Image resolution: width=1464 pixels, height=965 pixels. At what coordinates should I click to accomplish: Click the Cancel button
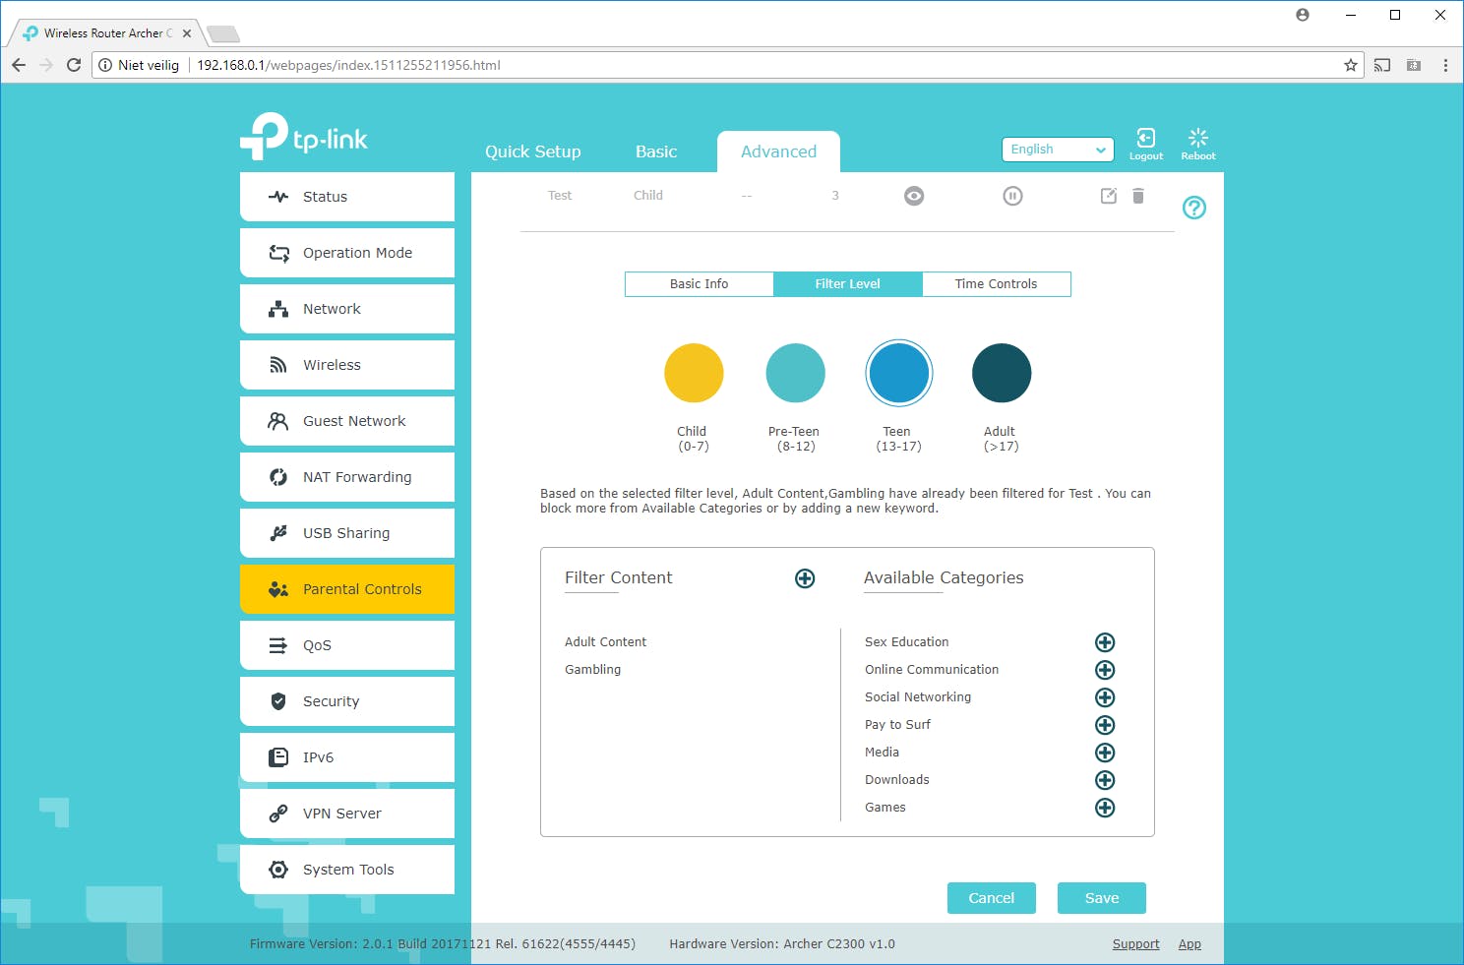pos(992,898)
